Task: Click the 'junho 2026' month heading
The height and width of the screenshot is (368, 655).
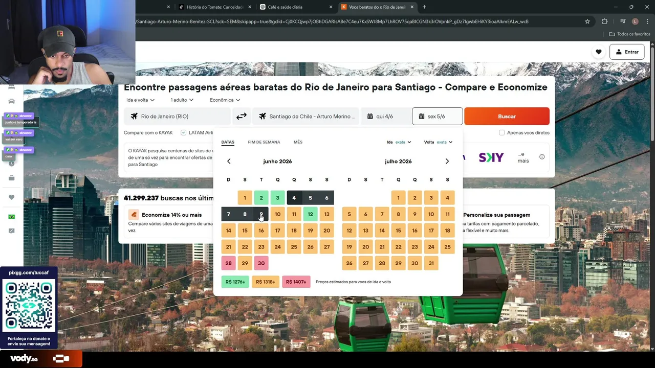Action: 277,161
